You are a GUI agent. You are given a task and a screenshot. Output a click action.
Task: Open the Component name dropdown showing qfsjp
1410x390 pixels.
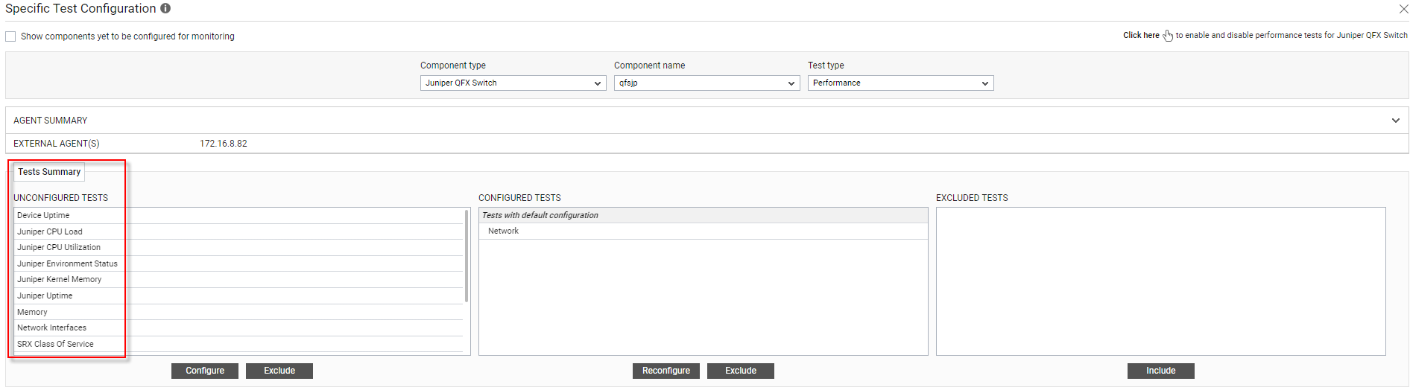pyautogui.click(x=706, y=83)
